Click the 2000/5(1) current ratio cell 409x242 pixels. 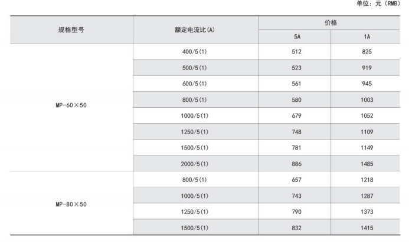click(194, 163)
